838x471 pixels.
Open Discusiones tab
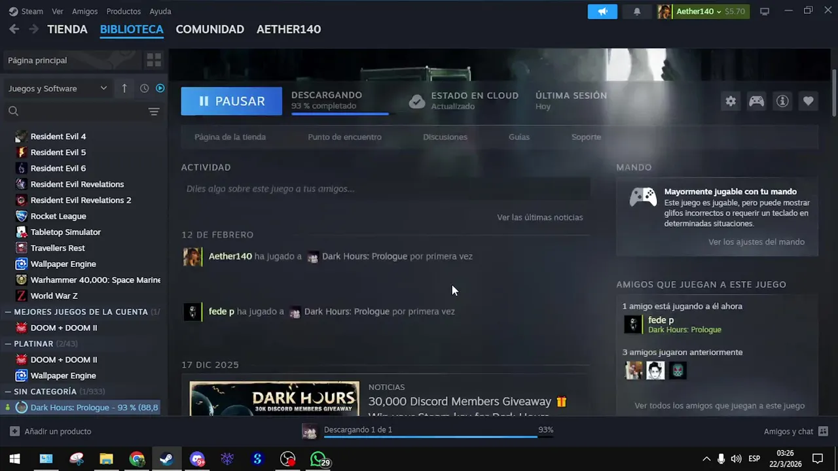click(x=445, y=137)
